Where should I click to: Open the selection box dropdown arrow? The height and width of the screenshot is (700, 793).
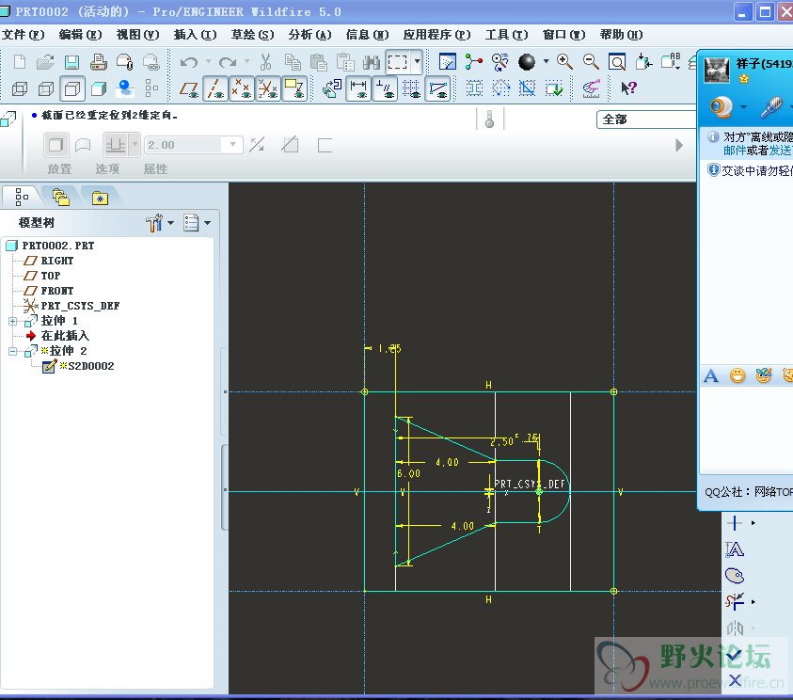point(418,62)
